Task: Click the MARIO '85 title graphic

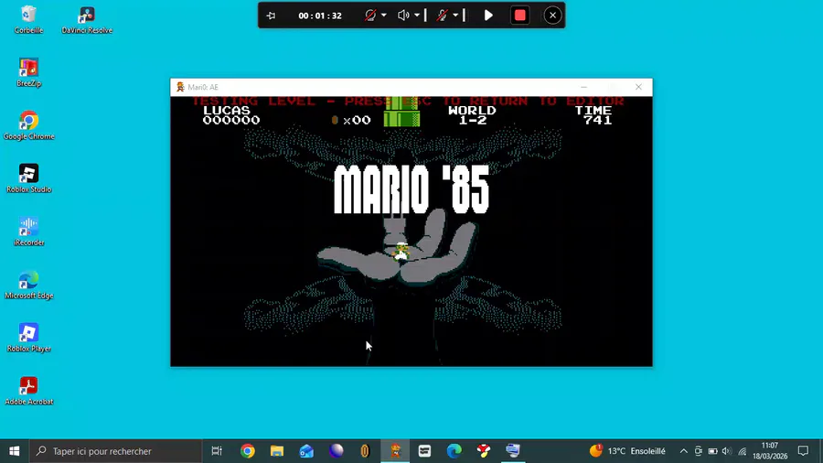Action: (411, 189)
